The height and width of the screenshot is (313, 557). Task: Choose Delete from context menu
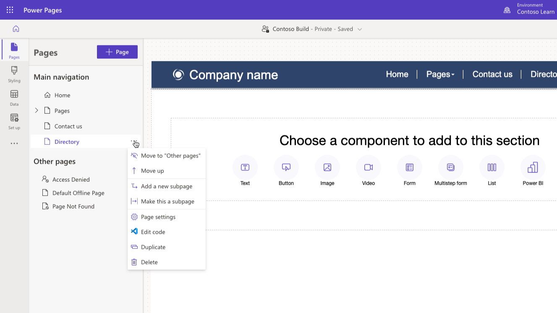click(167, 262)
